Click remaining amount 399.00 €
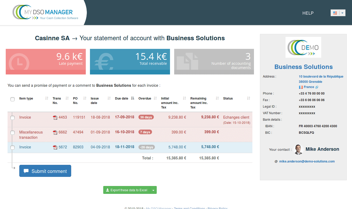 (212, 132)
